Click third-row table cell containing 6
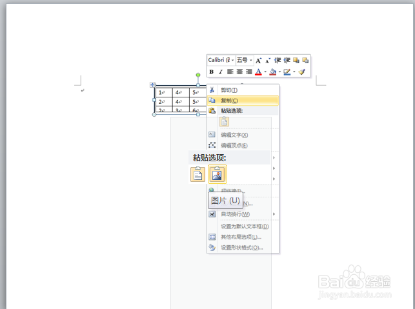Viewport: 415px width, 309px height. [x=197, y=110]
